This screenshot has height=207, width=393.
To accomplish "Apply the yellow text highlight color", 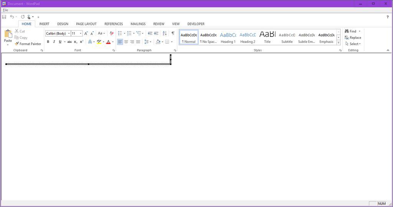I will (x=99, y=42).
